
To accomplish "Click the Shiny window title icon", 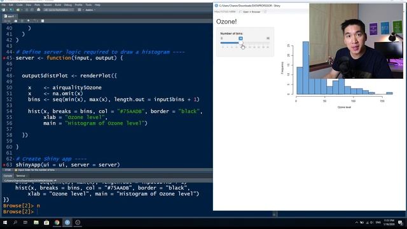I will coord(216,6).
